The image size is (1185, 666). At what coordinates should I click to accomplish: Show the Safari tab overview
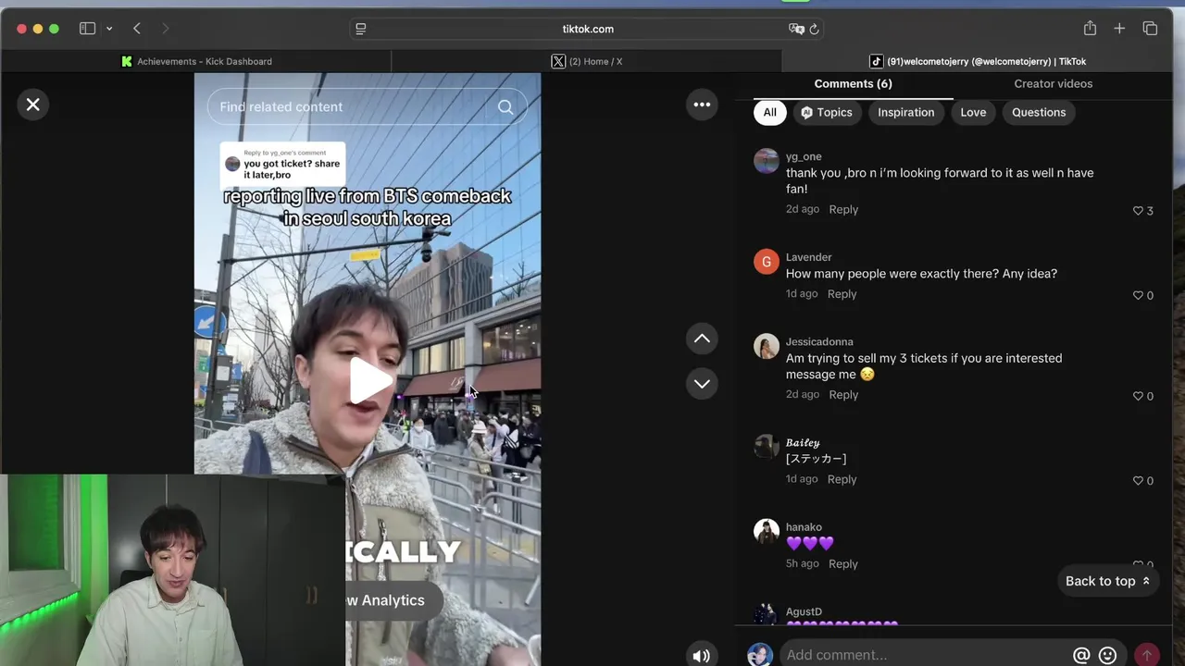(x=1150, y=29)
